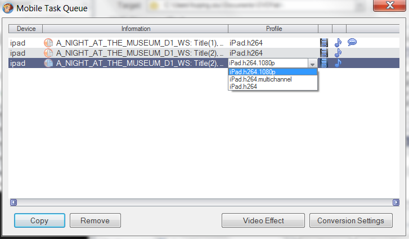The height and width of the screenshot is (239, 409).
Task: Click the subtitle speech bubble icon
Action: [352, 42]
